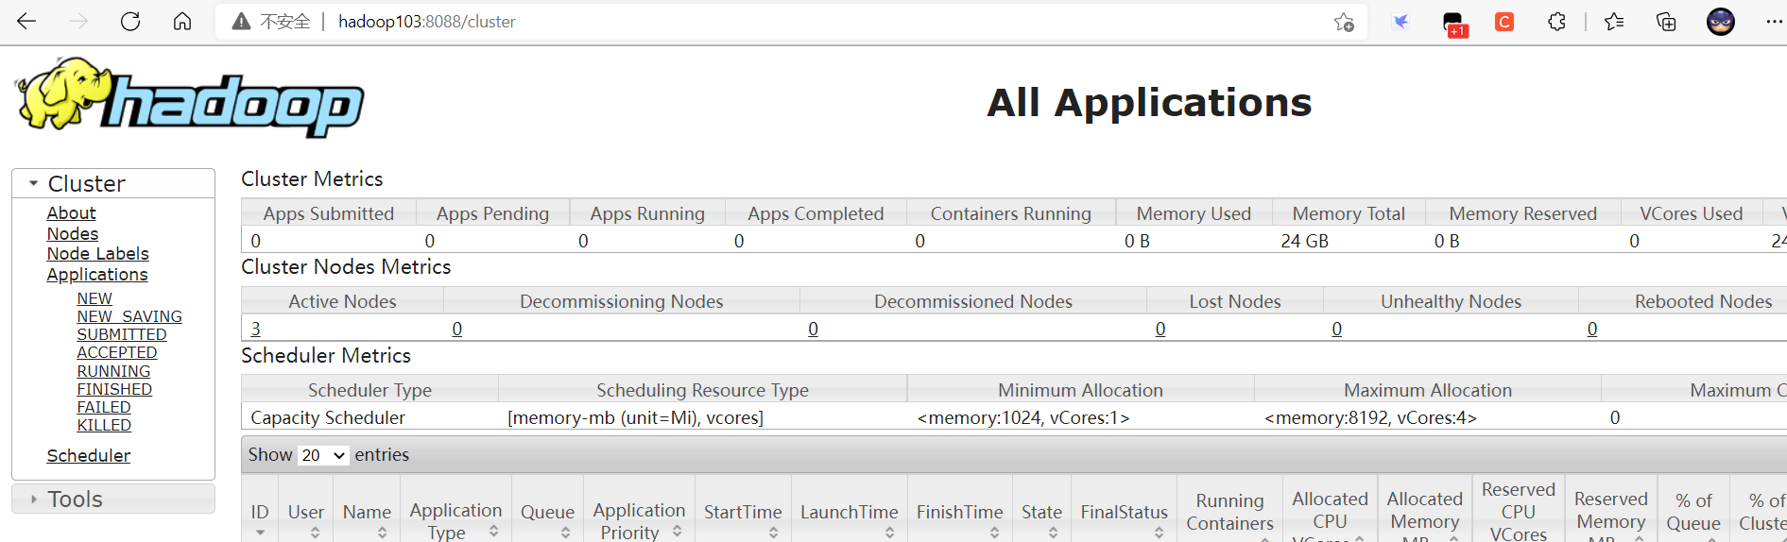Open the user profile avatar
Viewport: 1787px width, 542px height.
(1721, 22)
